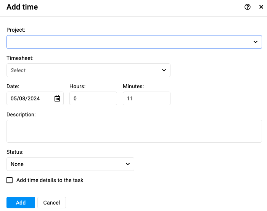Screen dimensions: 267x211
Task: Focus the Hours input field
Action: point(93,98)
